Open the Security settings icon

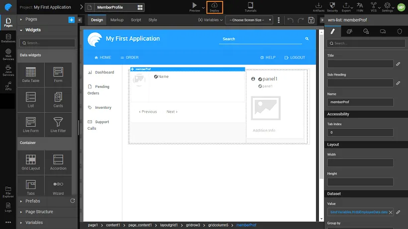tap(332, 6)
